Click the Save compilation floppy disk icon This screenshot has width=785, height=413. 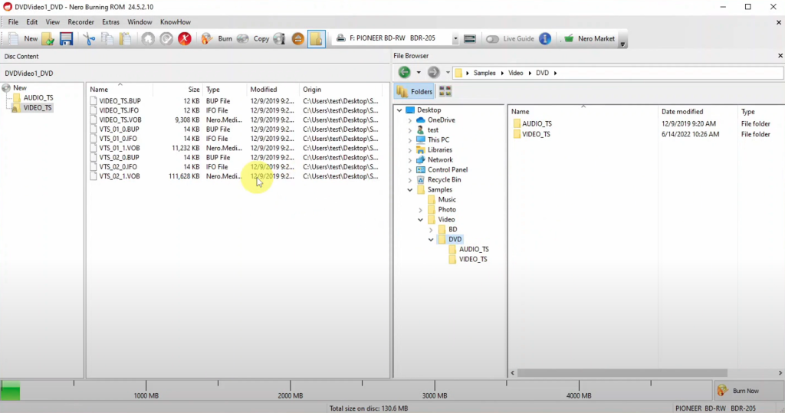67,38
